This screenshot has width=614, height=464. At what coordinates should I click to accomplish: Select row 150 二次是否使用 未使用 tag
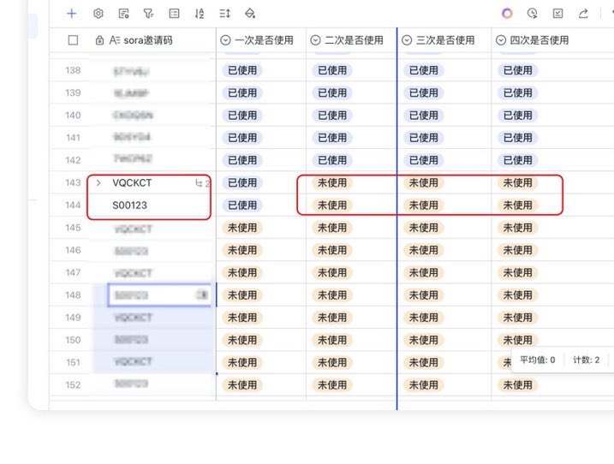332,340
